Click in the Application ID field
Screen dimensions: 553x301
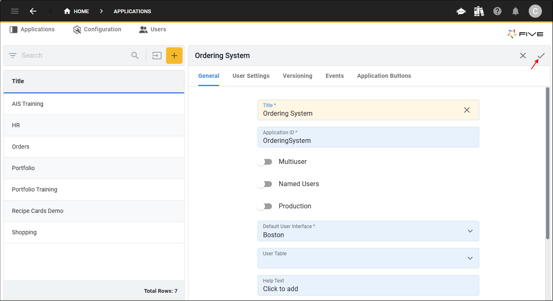coord(368,137)
